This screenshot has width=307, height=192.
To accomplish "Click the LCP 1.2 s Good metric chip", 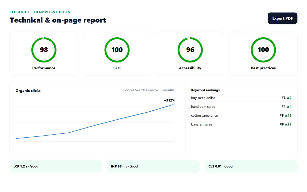I will [x=56, y=166].
